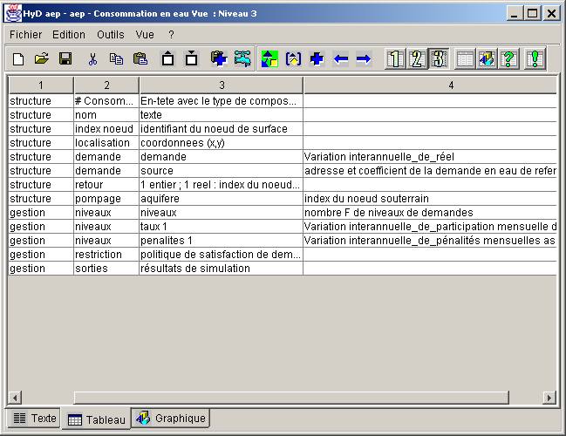566x436 pixels.
Task: Click the green question mark help icon
Action: (508, 58)
